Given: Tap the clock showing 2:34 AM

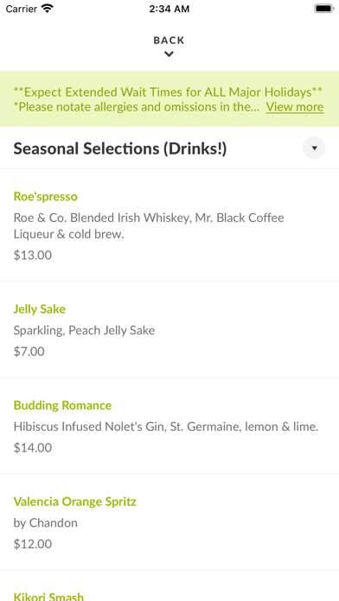Looking at the screenshot, I should [x=169, y=9].
